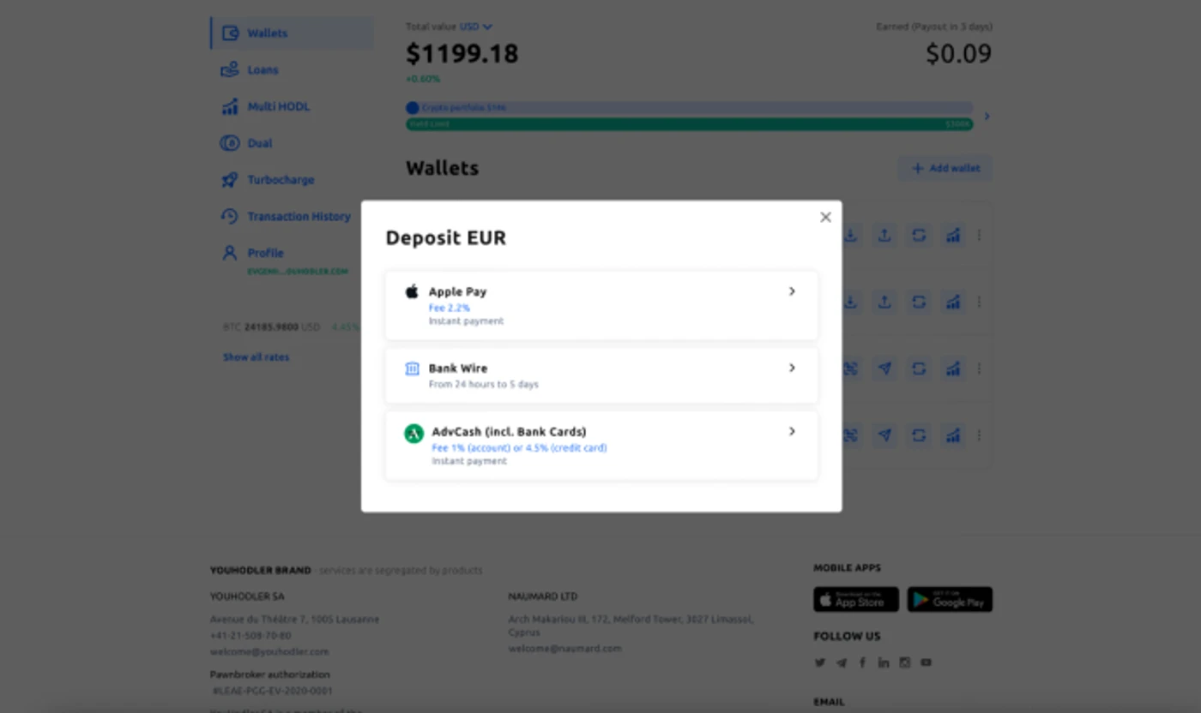Click exchange icon in third wallet row
This screenshot has height=713, width=1201.
point(919,368)
